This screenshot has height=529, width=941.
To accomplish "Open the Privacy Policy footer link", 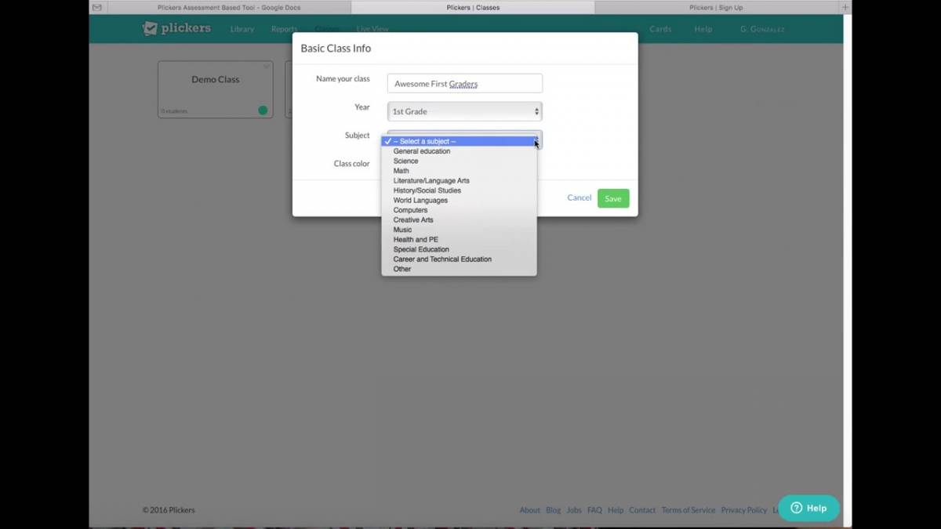I will (744, 510).
